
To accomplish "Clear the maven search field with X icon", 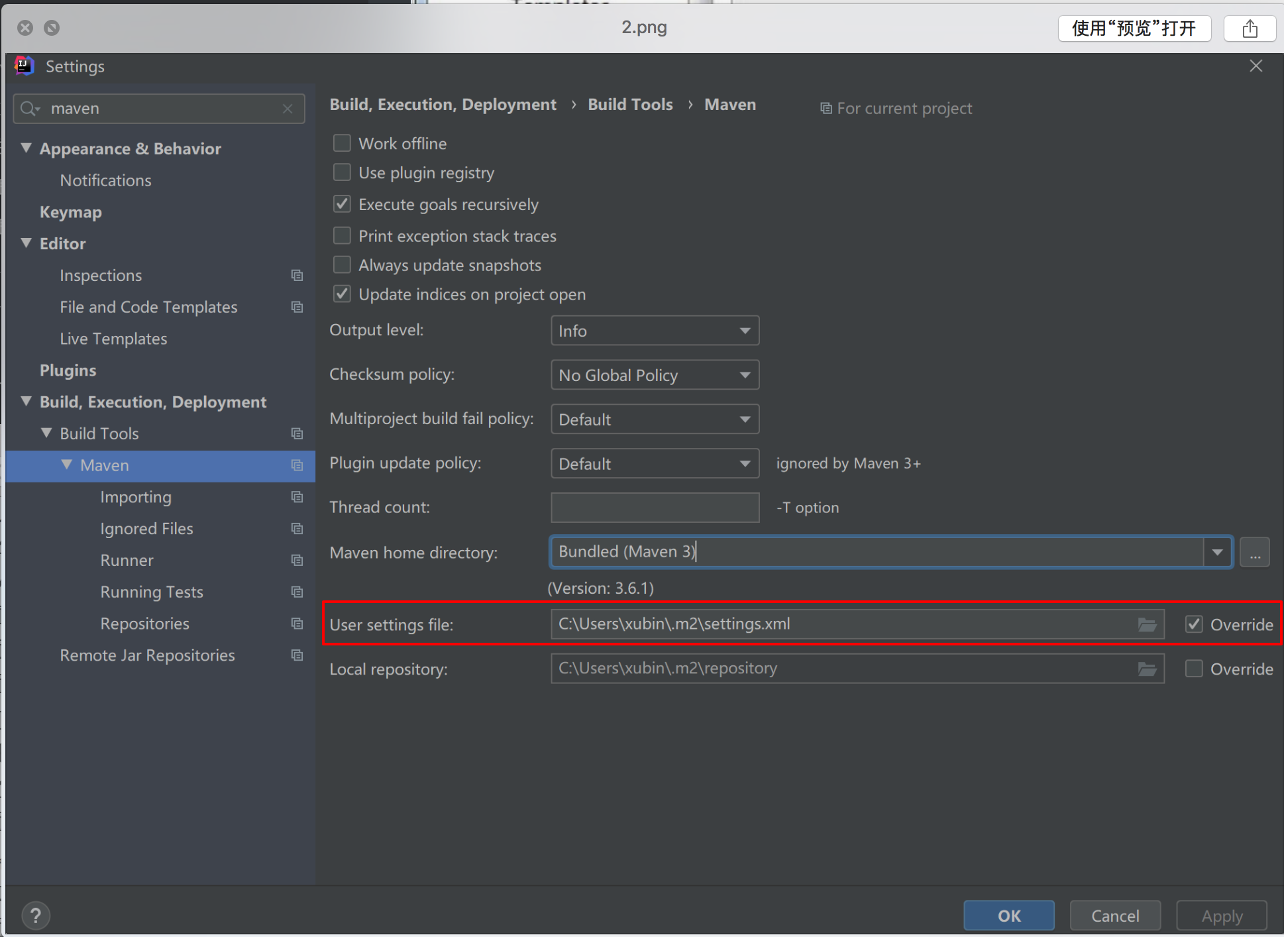I will [288, 109].
